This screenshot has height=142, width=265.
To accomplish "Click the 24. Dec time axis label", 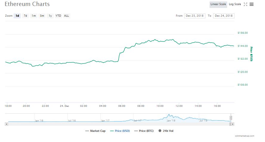I will pos(64,106).
